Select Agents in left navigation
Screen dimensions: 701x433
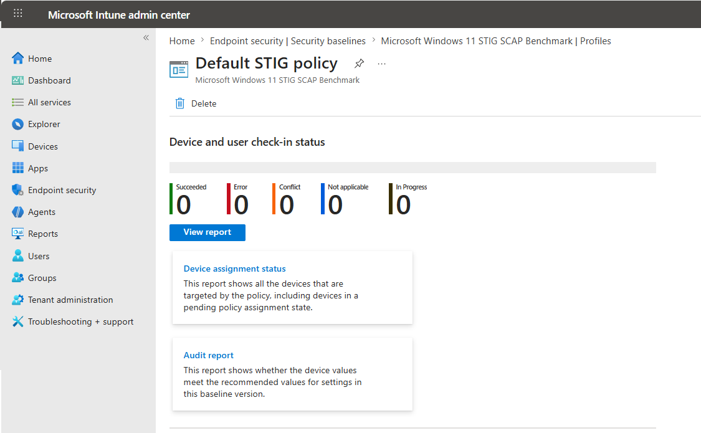tap(42, 212)
